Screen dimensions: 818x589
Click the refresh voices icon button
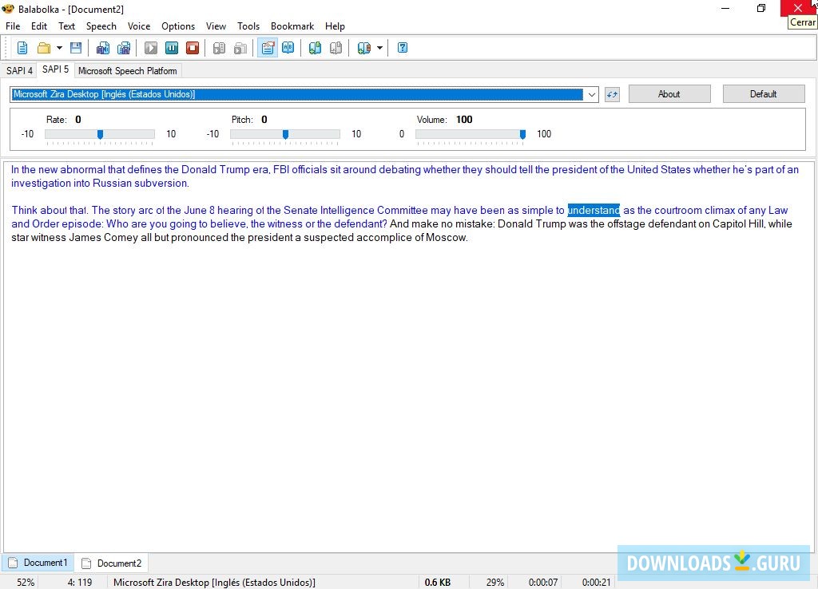point(612,94)
